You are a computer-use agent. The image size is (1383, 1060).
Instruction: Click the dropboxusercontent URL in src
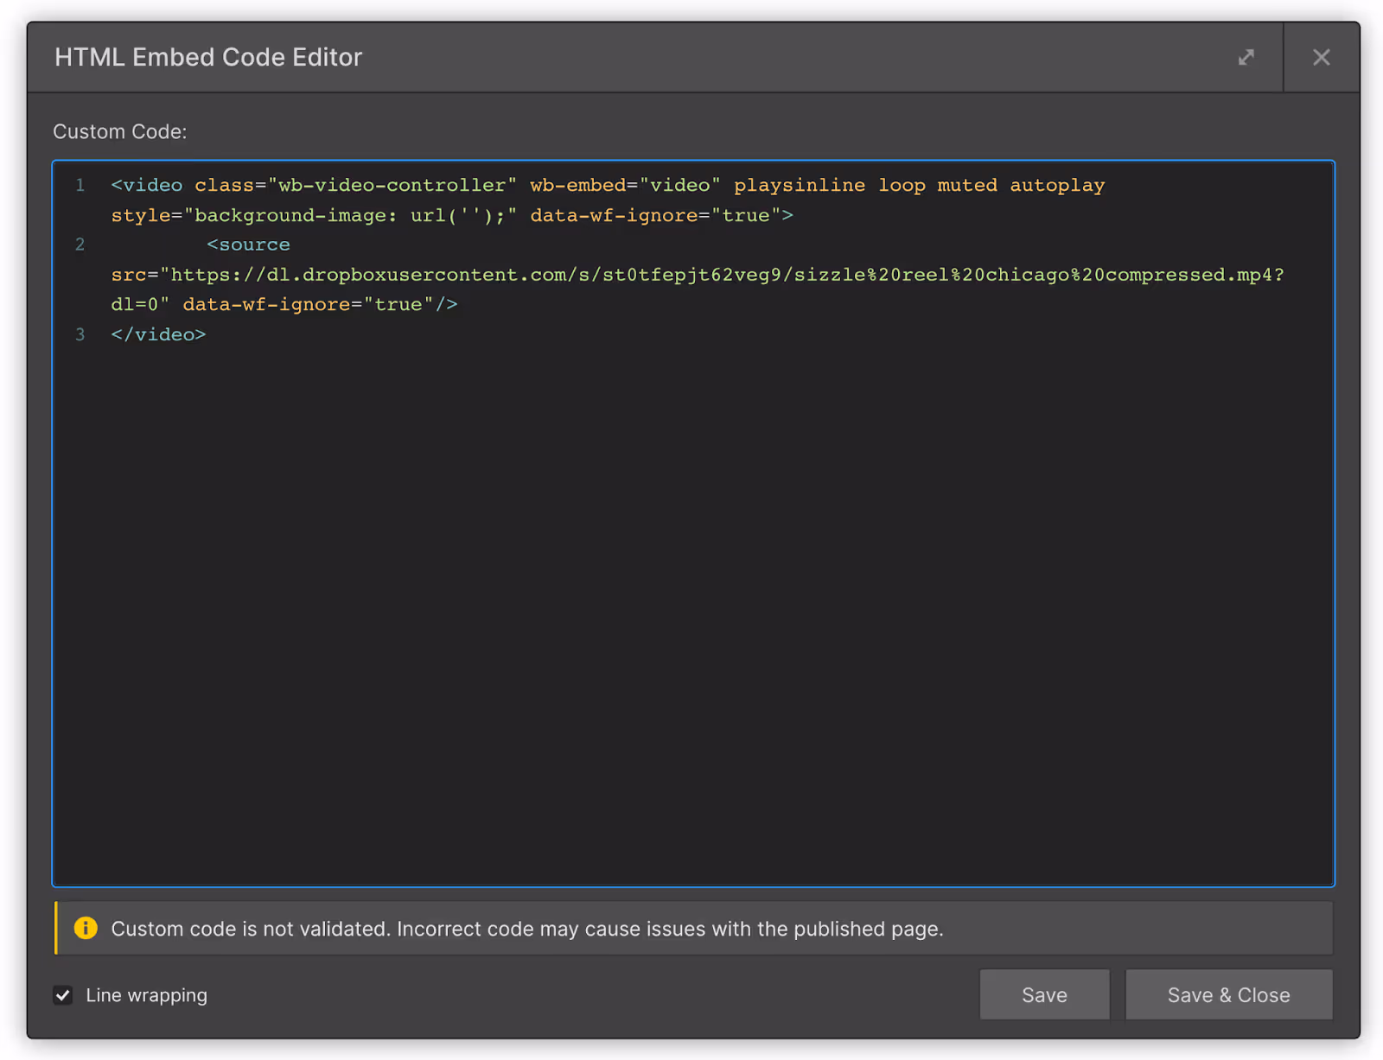[723, 275]
